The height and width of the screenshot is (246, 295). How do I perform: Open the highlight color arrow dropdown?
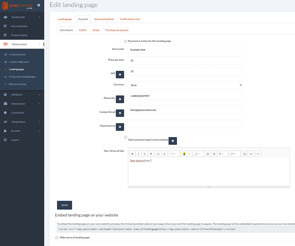click(x=189, y=154)
